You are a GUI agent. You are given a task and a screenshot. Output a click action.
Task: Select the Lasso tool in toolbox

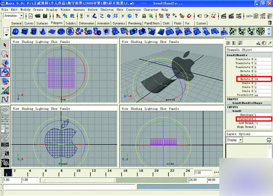pyautogui.click(x=5, y=54)
